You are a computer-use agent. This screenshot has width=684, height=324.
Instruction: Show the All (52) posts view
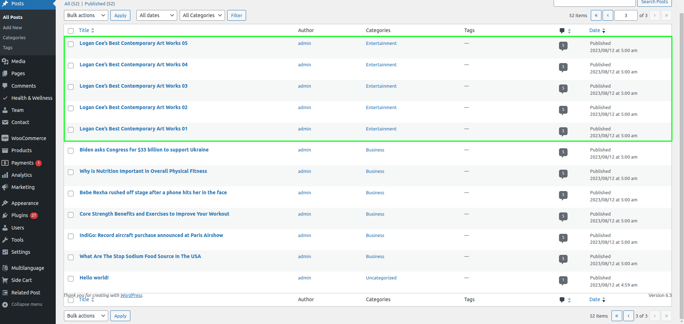(72, 4)
